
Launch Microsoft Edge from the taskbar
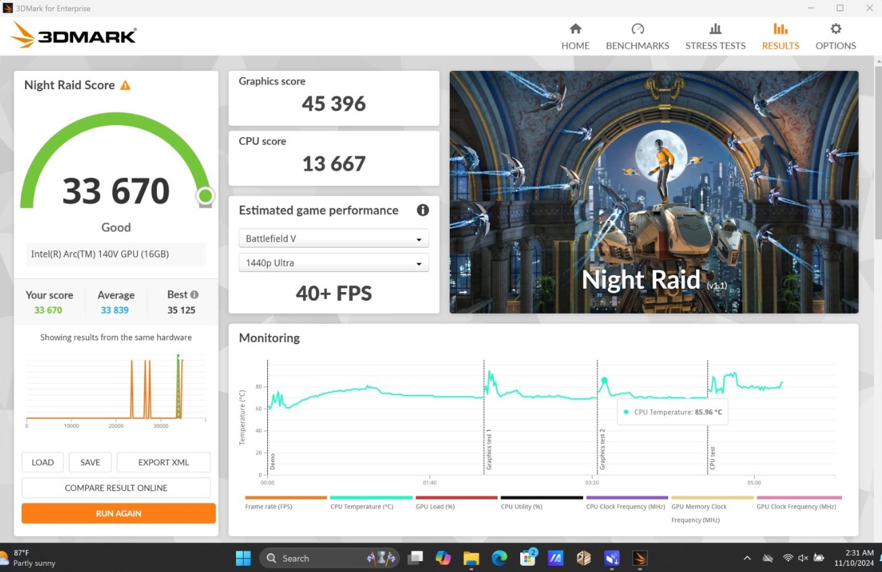[499, 558]
